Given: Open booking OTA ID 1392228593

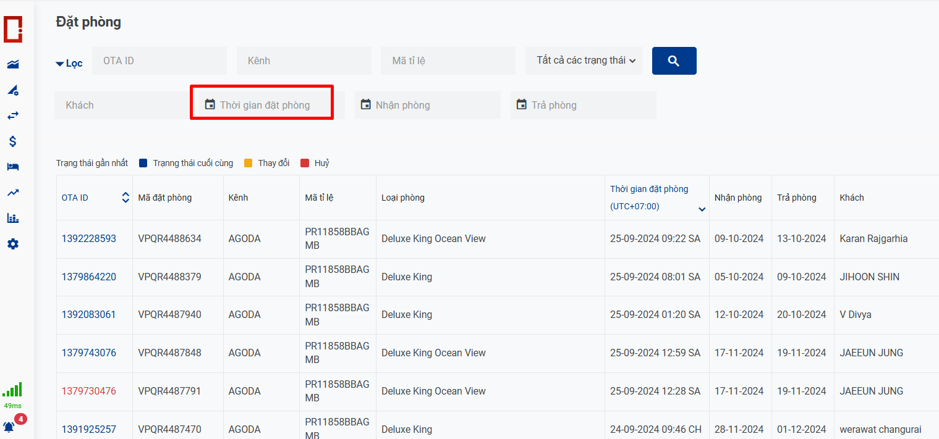Looking at the screenshot, I should (88, 238).
